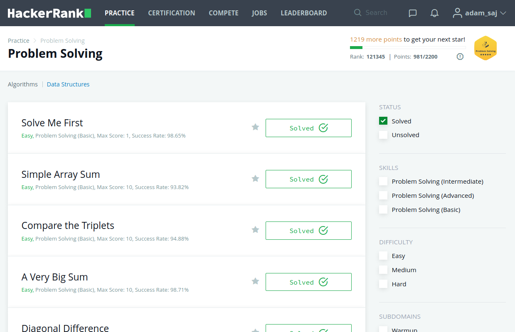This screenshot has width=515, height=332.
Task: Enable Problem Solving (Advanced) skill filter
Action: [383, 196]
